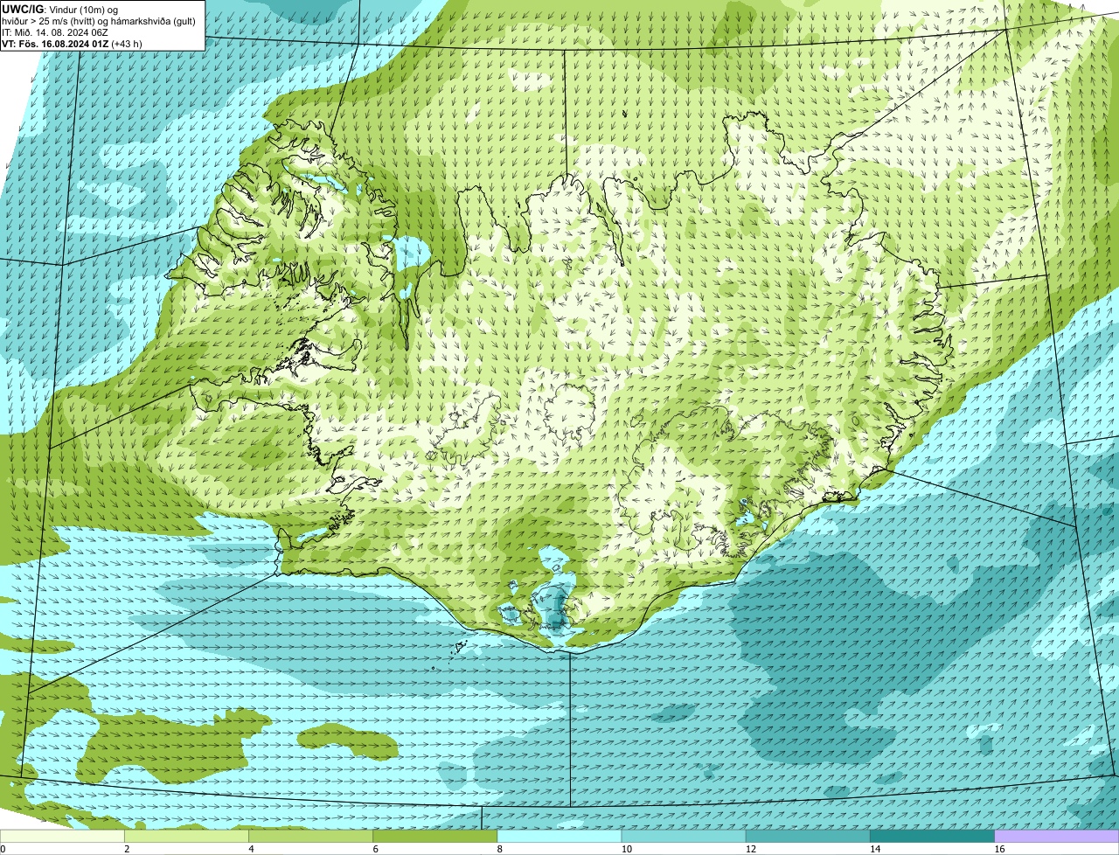
Task: Click the olive green 6–8 m/s legend swatch
Action: (x=436, y=836)
